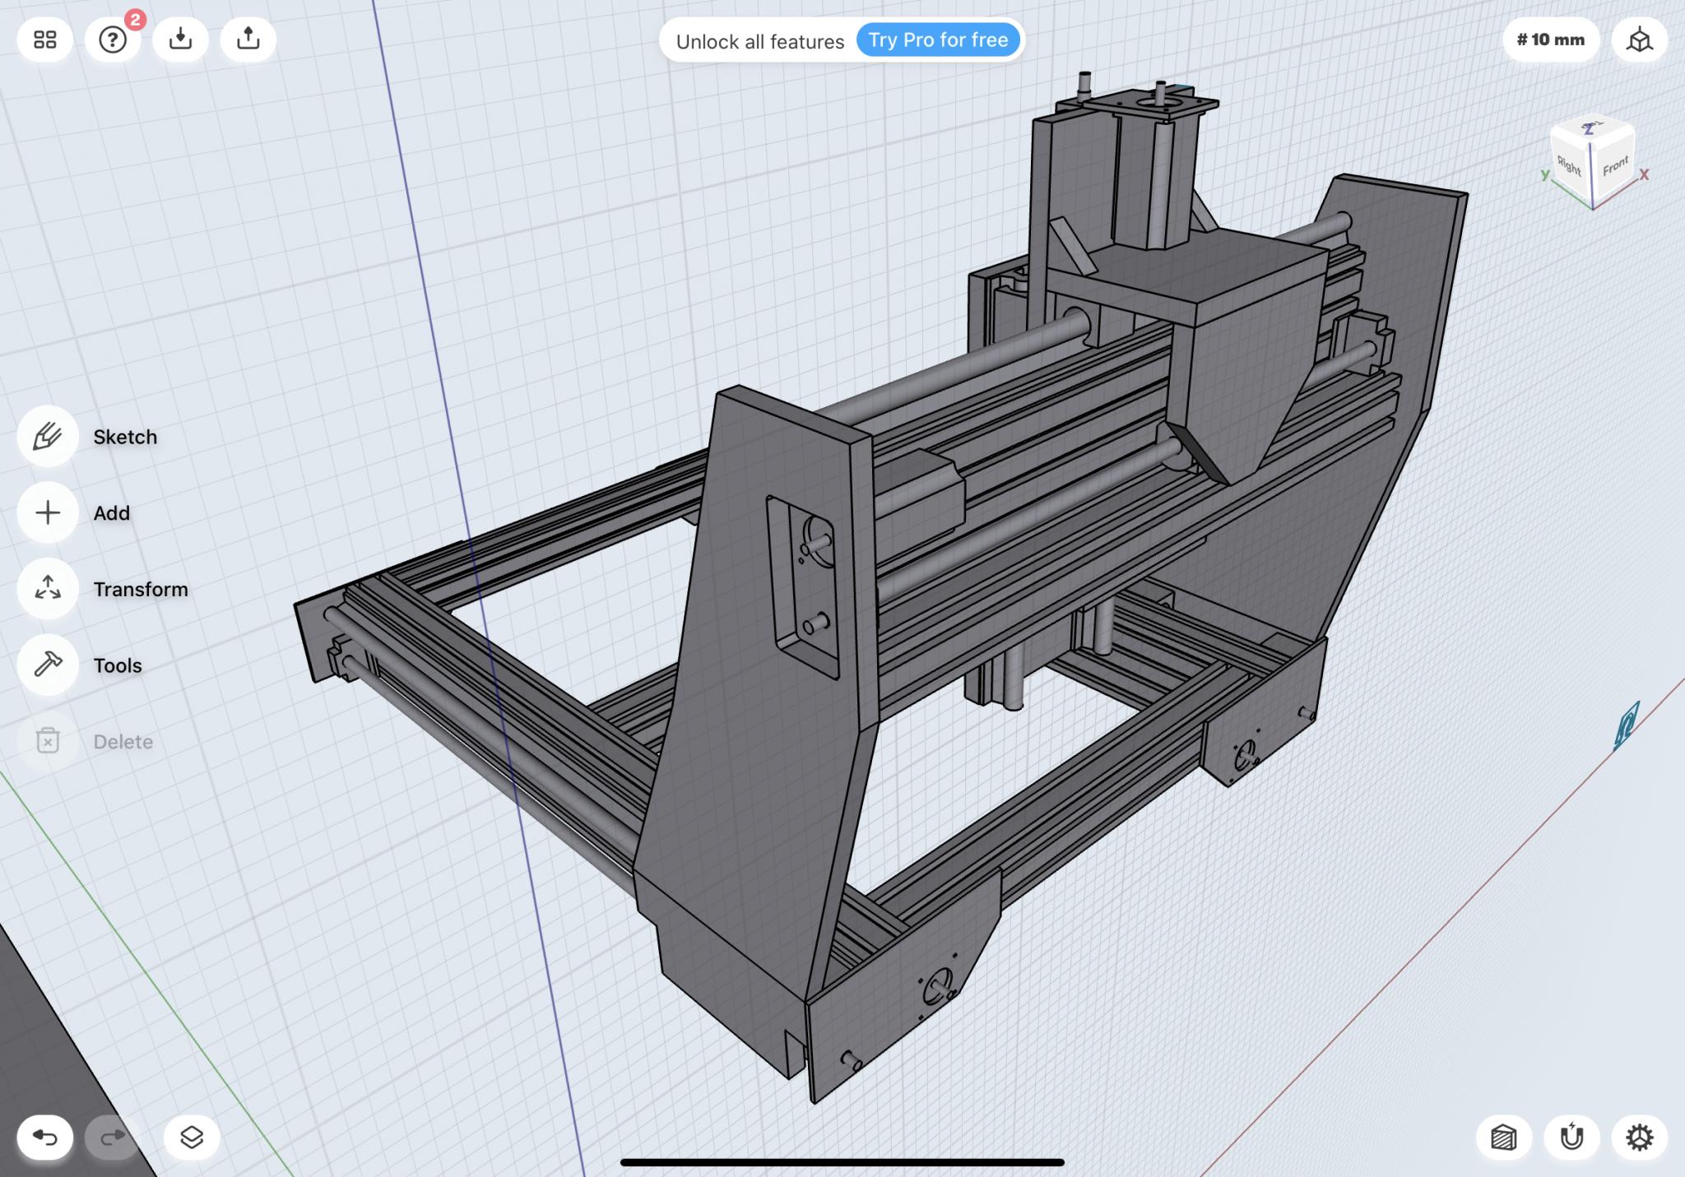Click the Front face of view cube

1614,167
